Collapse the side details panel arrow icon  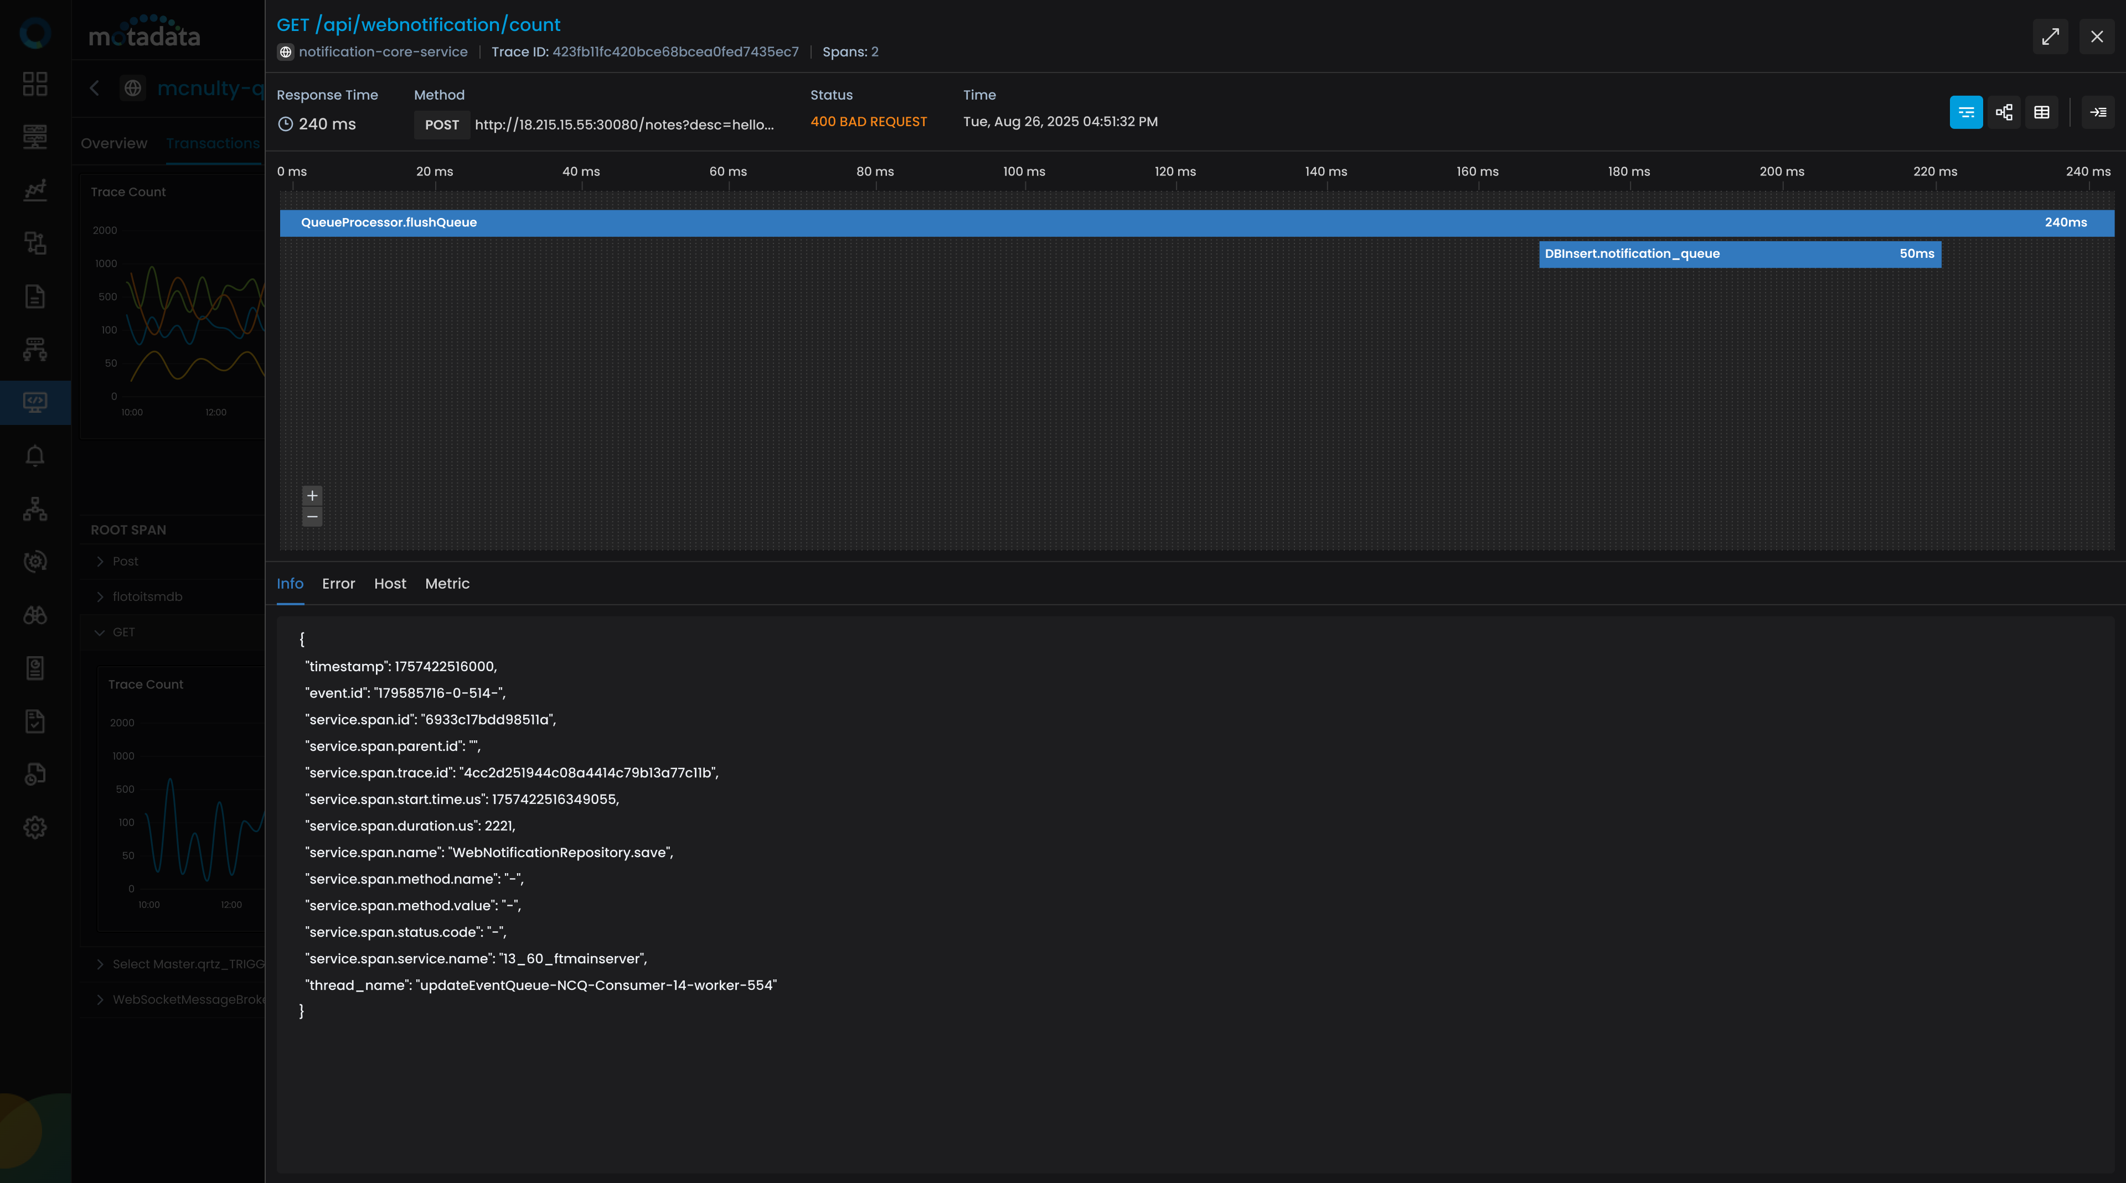pyautogui.click(x=2097, y=112)
